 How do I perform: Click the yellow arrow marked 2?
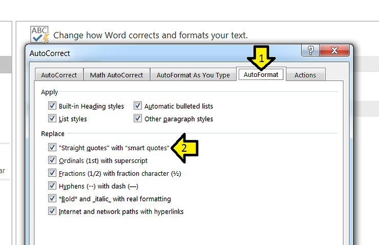click(x=186, y=148)
